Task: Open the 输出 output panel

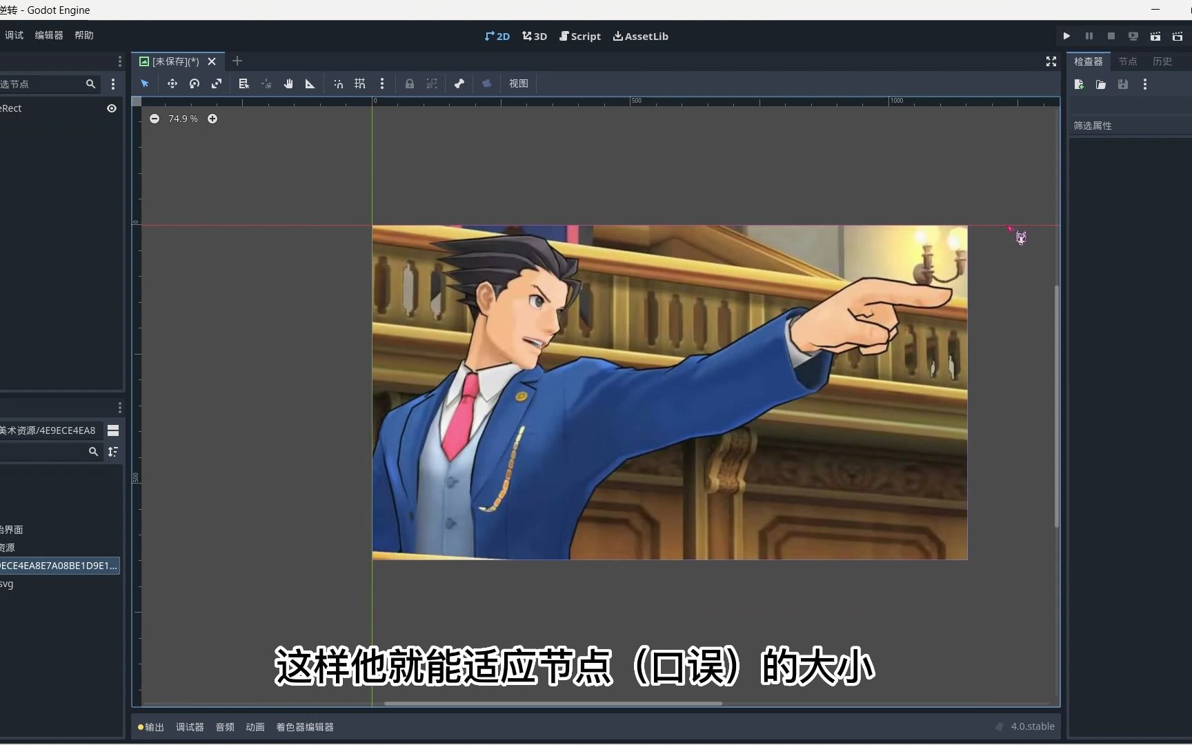Action: click(151, 727)
